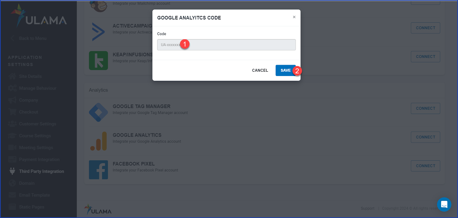Click the Ulama logo in sidebar

[x=39, y=16]
